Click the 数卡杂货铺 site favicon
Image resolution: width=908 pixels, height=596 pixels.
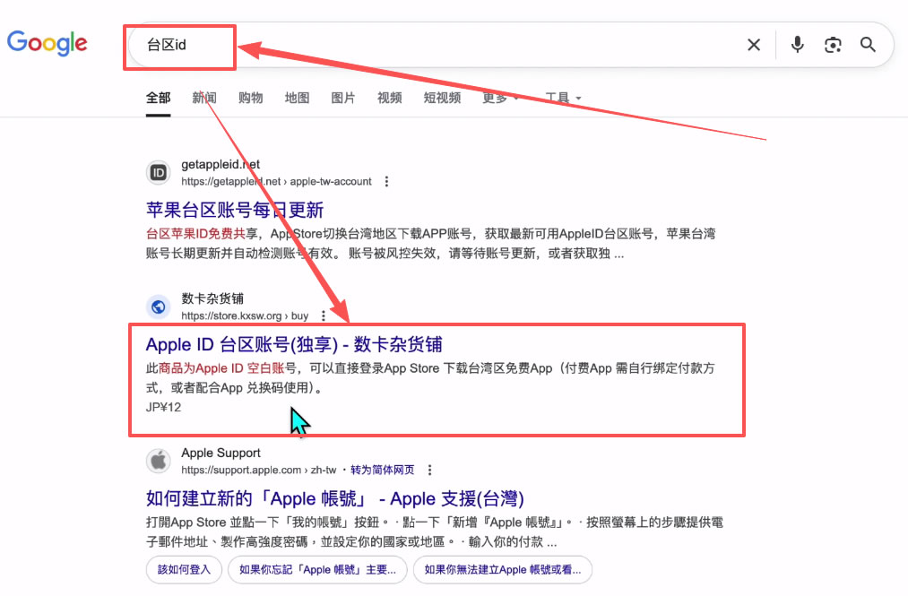coord(158,306)
